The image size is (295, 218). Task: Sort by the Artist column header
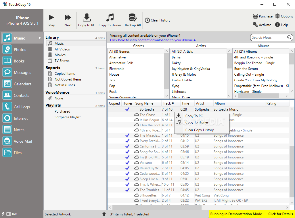[x=204, y=103]
